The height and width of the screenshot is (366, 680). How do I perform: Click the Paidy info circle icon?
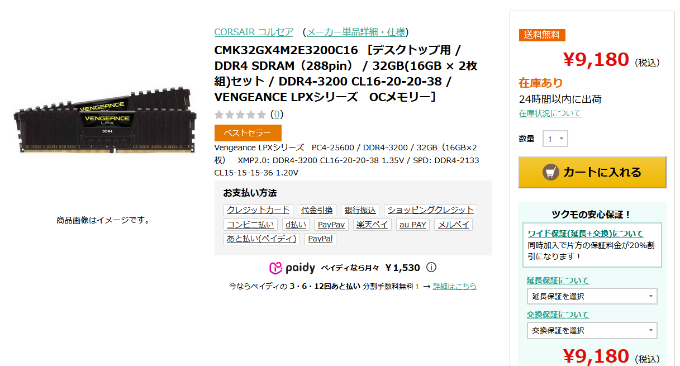431,268
